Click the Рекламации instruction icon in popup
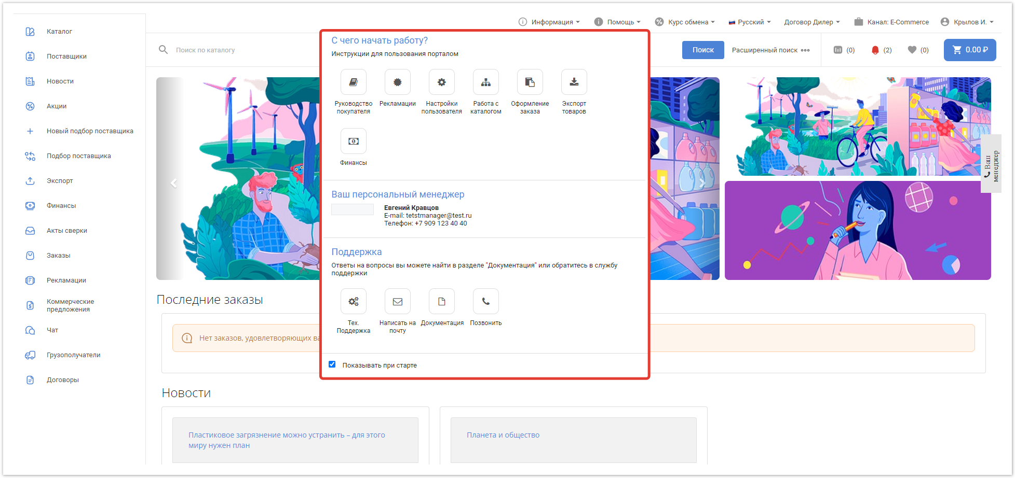This screenshot has width=1015, height=478. point(397,82)
